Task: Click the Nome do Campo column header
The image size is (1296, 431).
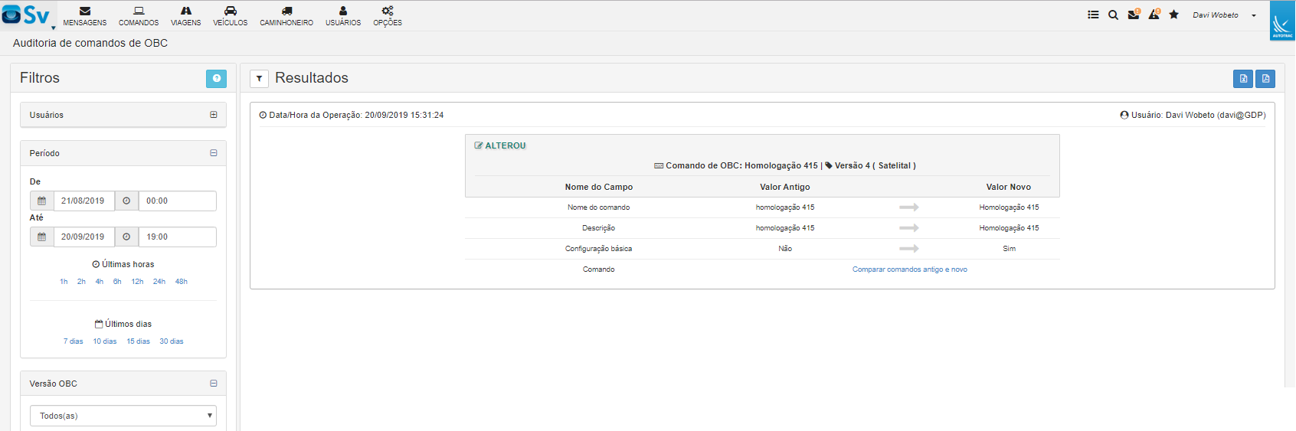Action: 599,187
